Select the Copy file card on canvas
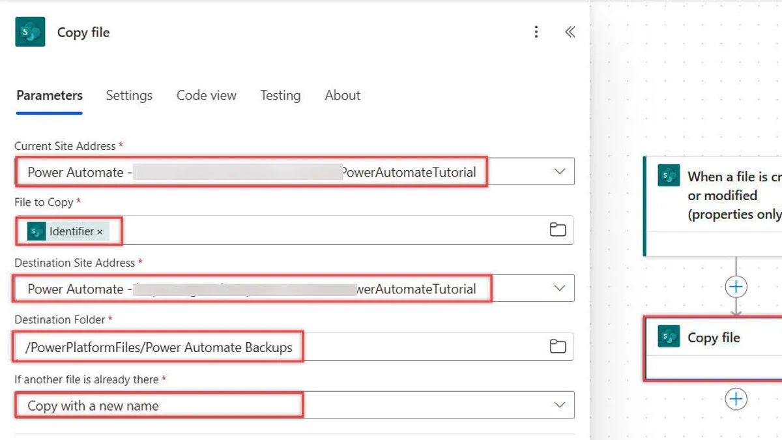This screenshot has height=440, width=782. click(x=714, y=348)
